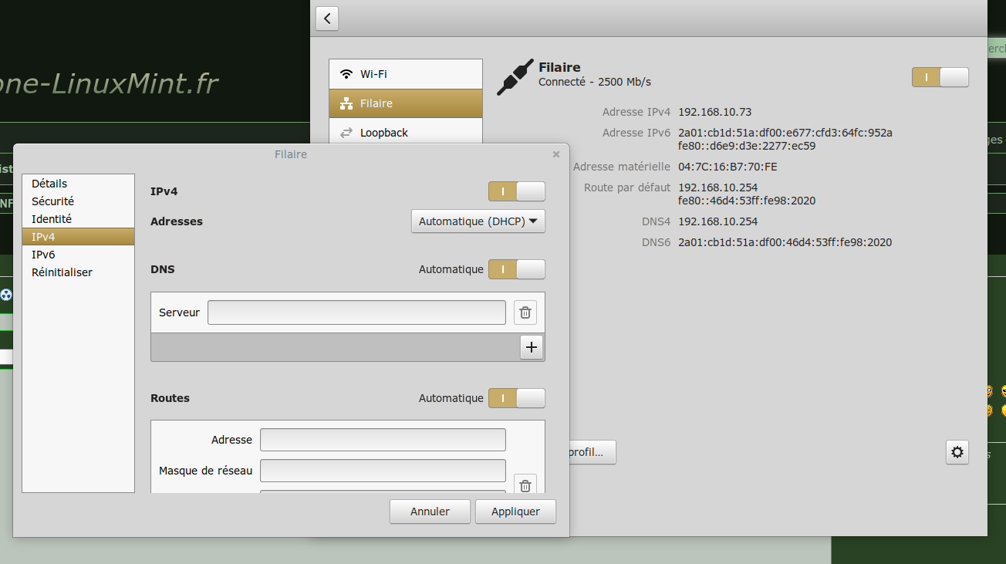Delete the DNS server entry with trash icon

pos(525,312)
